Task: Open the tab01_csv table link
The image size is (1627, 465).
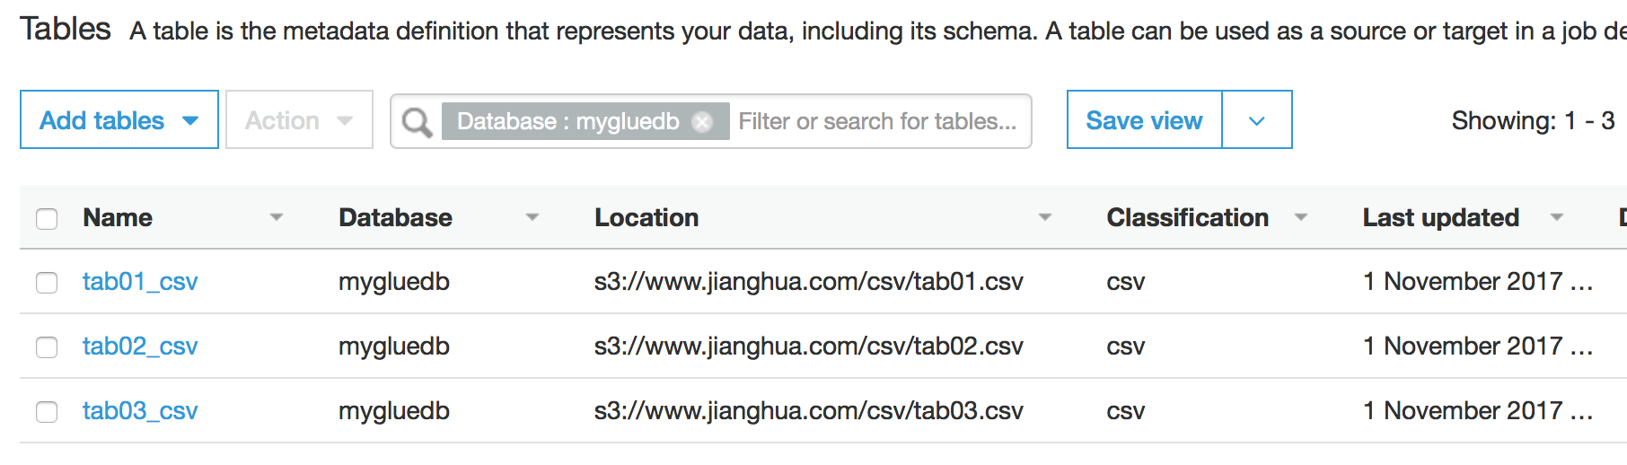Action: (140, 282)
